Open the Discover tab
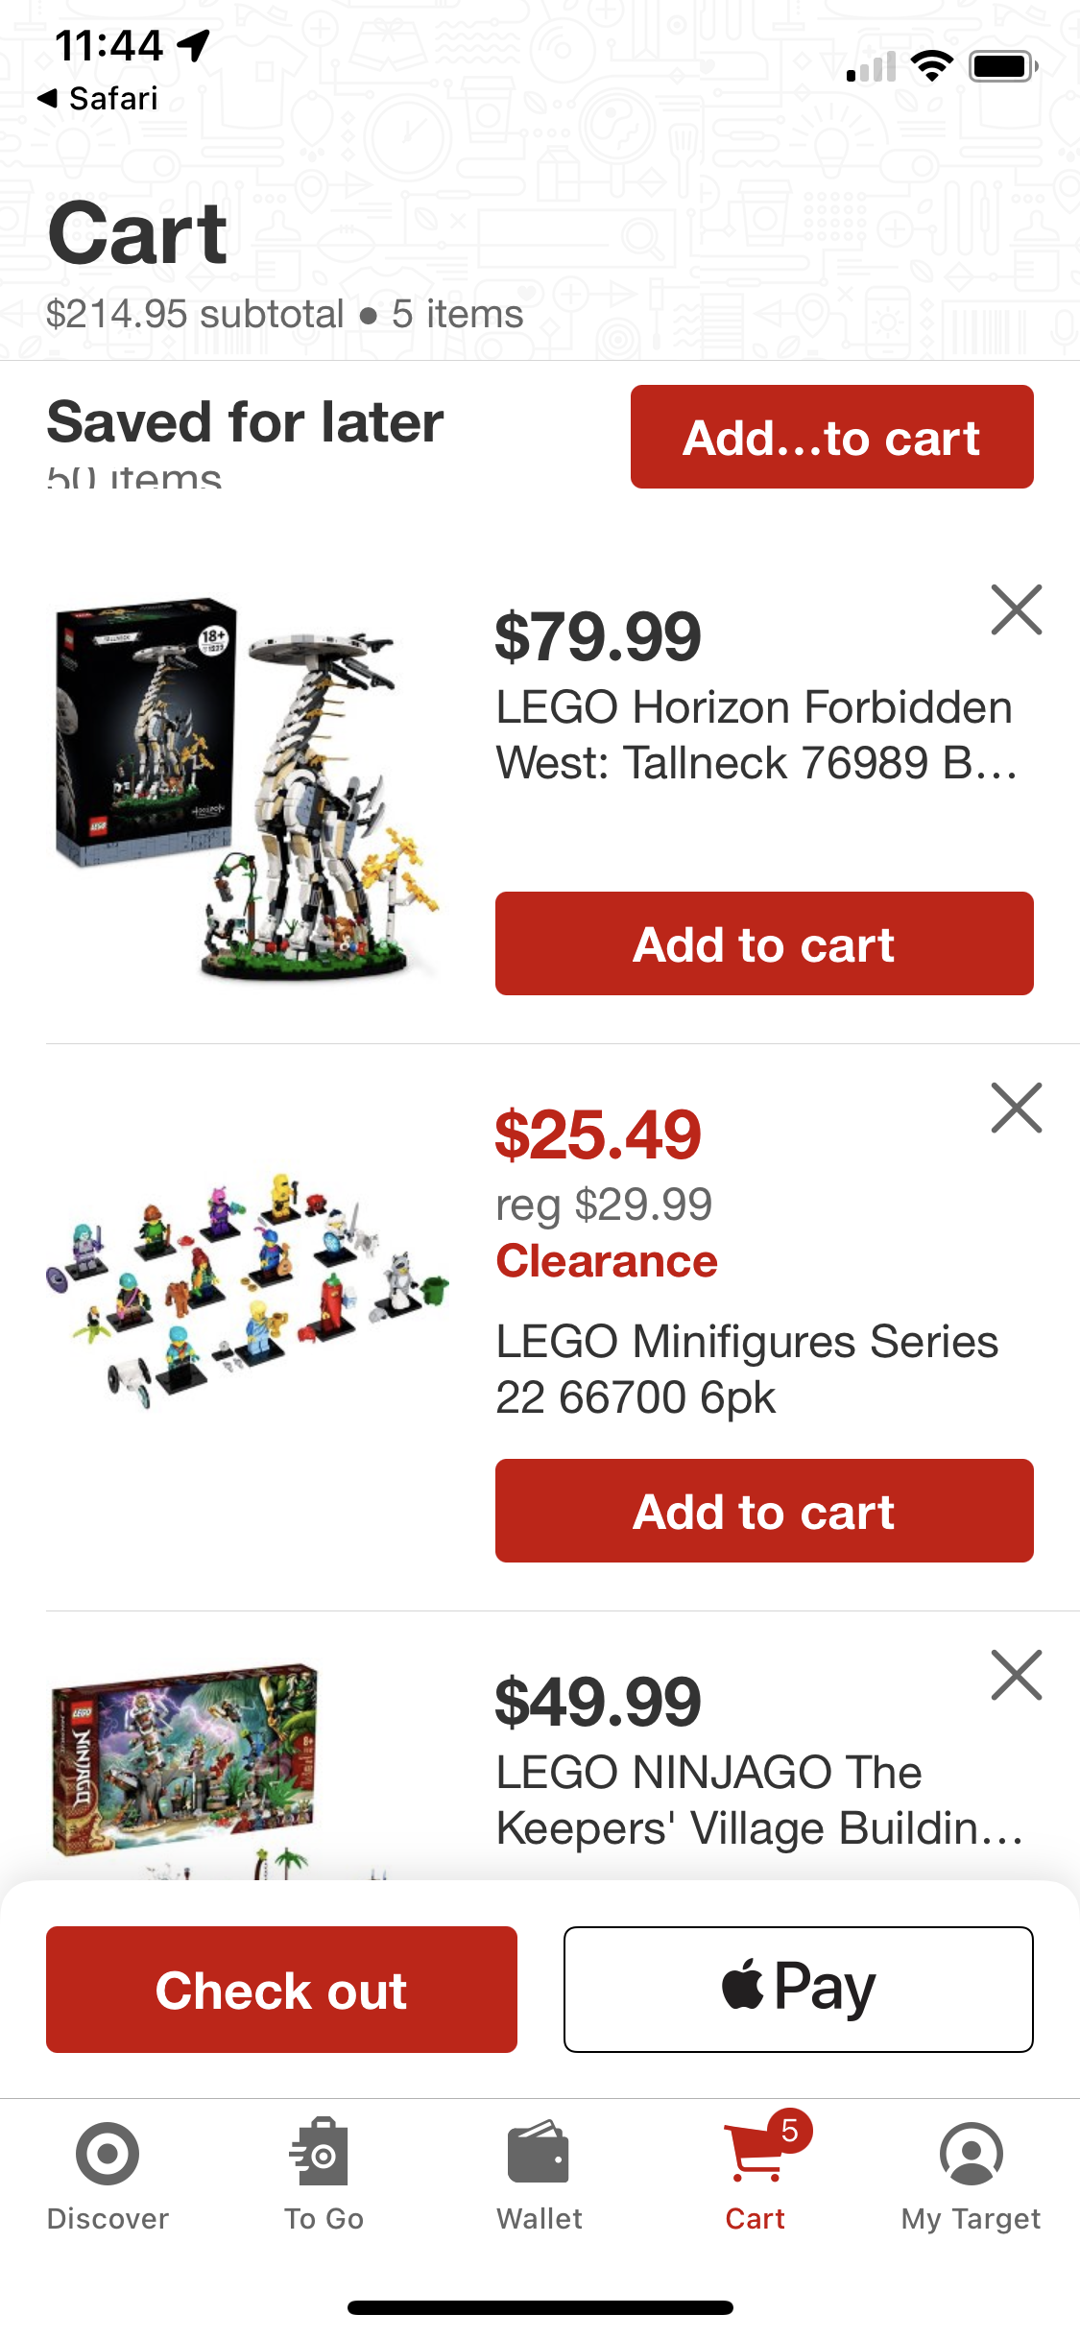The height and width of the screenshot is (2338, 1080). point(108,2176)
